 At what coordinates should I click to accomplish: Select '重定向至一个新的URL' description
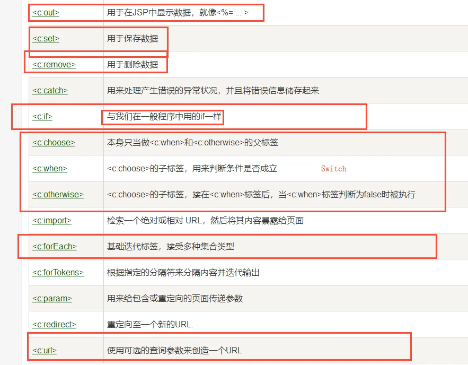point(149,324)
